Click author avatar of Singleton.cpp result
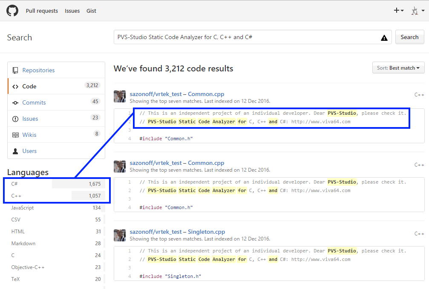 (120, 235)
